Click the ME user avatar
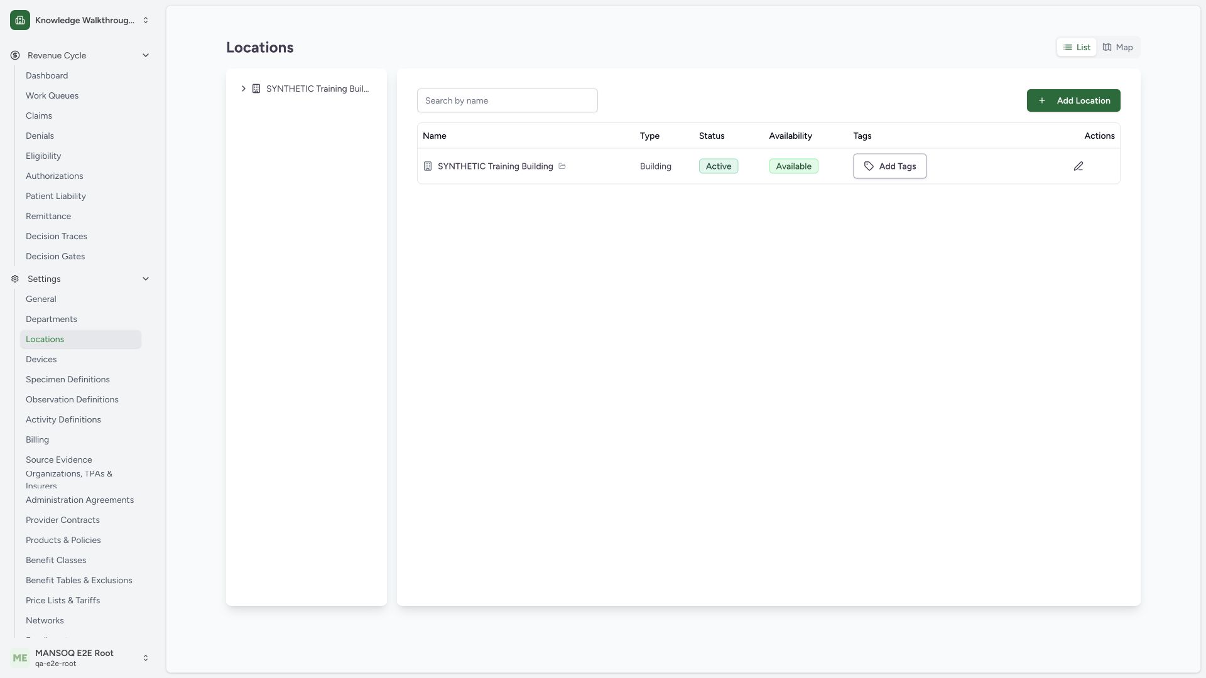 tap(20, 658)
